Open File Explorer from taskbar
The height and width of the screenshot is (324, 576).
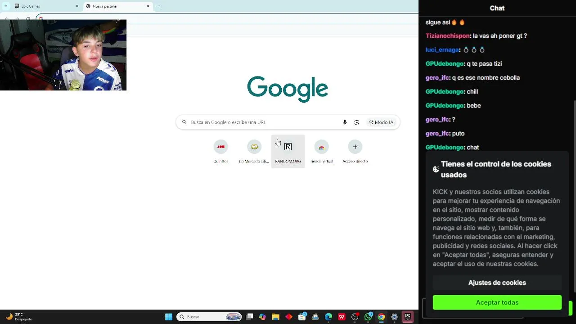[x=275, y=317]
